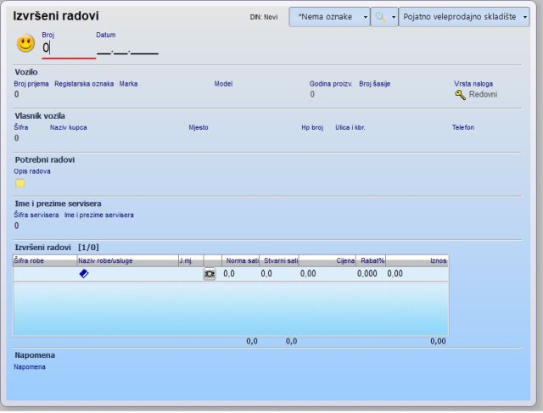The image size is (543, 413).
Task: Open the Pojatno veleprodajno skladište dropdown
Action: click(x=463, y=17)
